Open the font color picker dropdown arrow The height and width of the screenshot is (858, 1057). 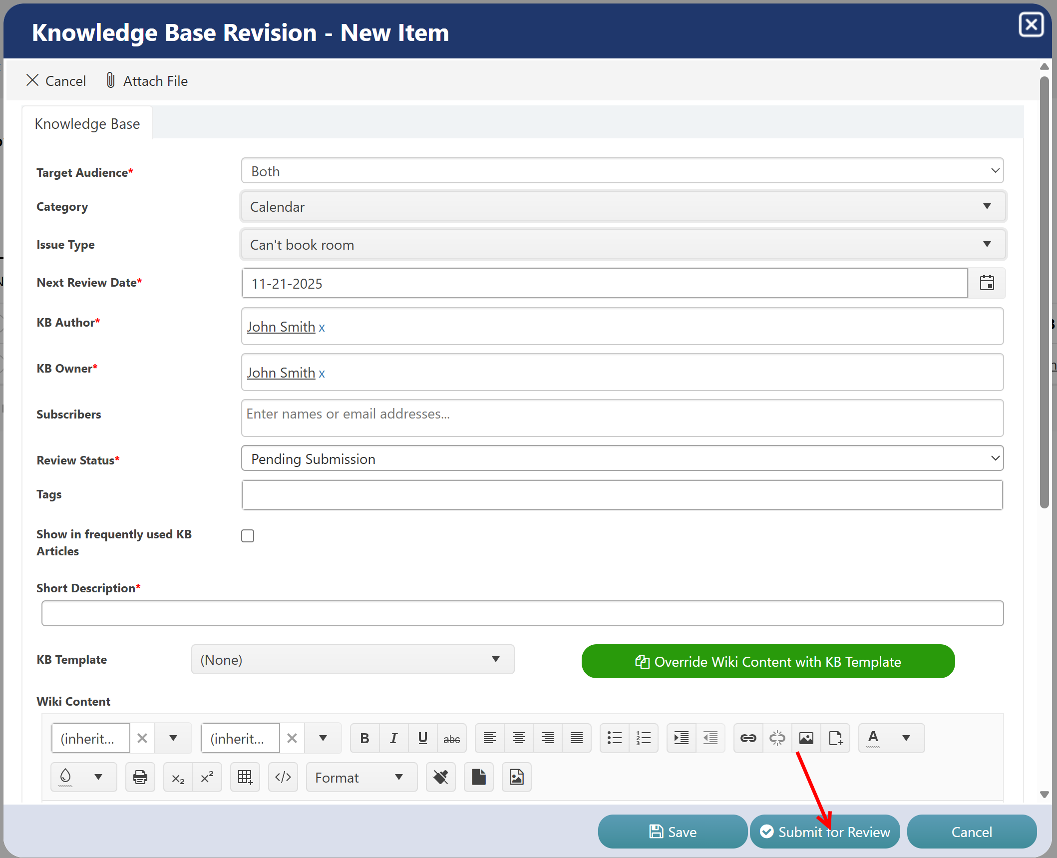(x=906, y=738)
